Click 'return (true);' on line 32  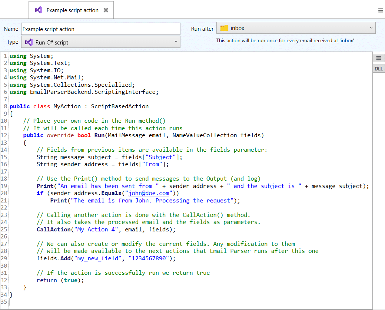[x=60, y=280]
